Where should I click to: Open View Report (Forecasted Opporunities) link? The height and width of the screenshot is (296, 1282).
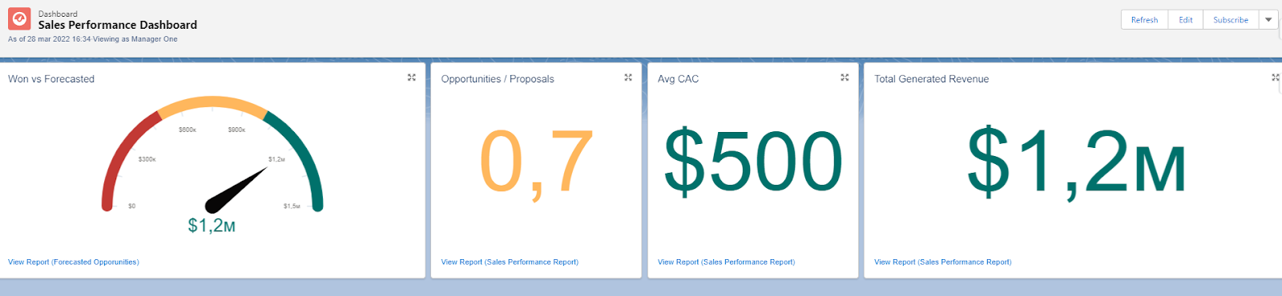[74, 262]
